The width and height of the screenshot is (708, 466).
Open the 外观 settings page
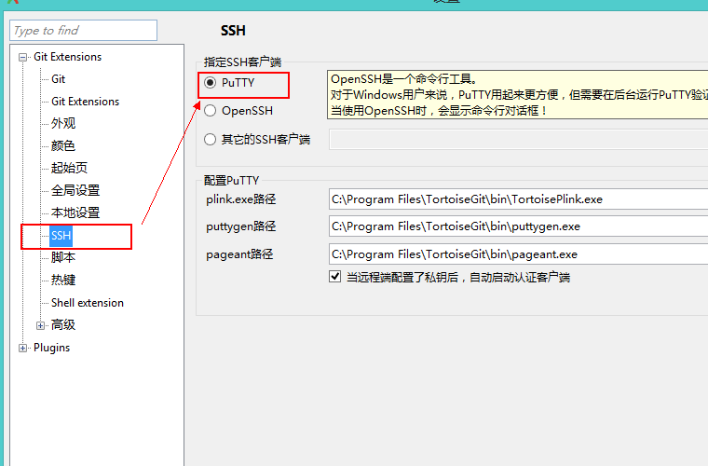[x=63, y=124]
